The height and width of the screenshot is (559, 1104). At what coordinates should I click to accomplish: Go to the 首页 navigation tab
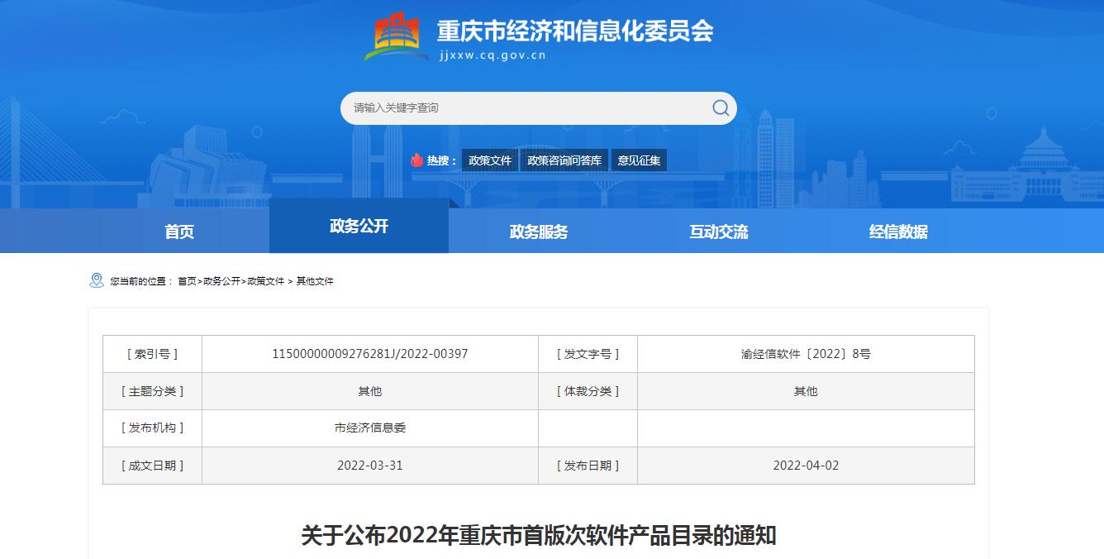point(179,232)
